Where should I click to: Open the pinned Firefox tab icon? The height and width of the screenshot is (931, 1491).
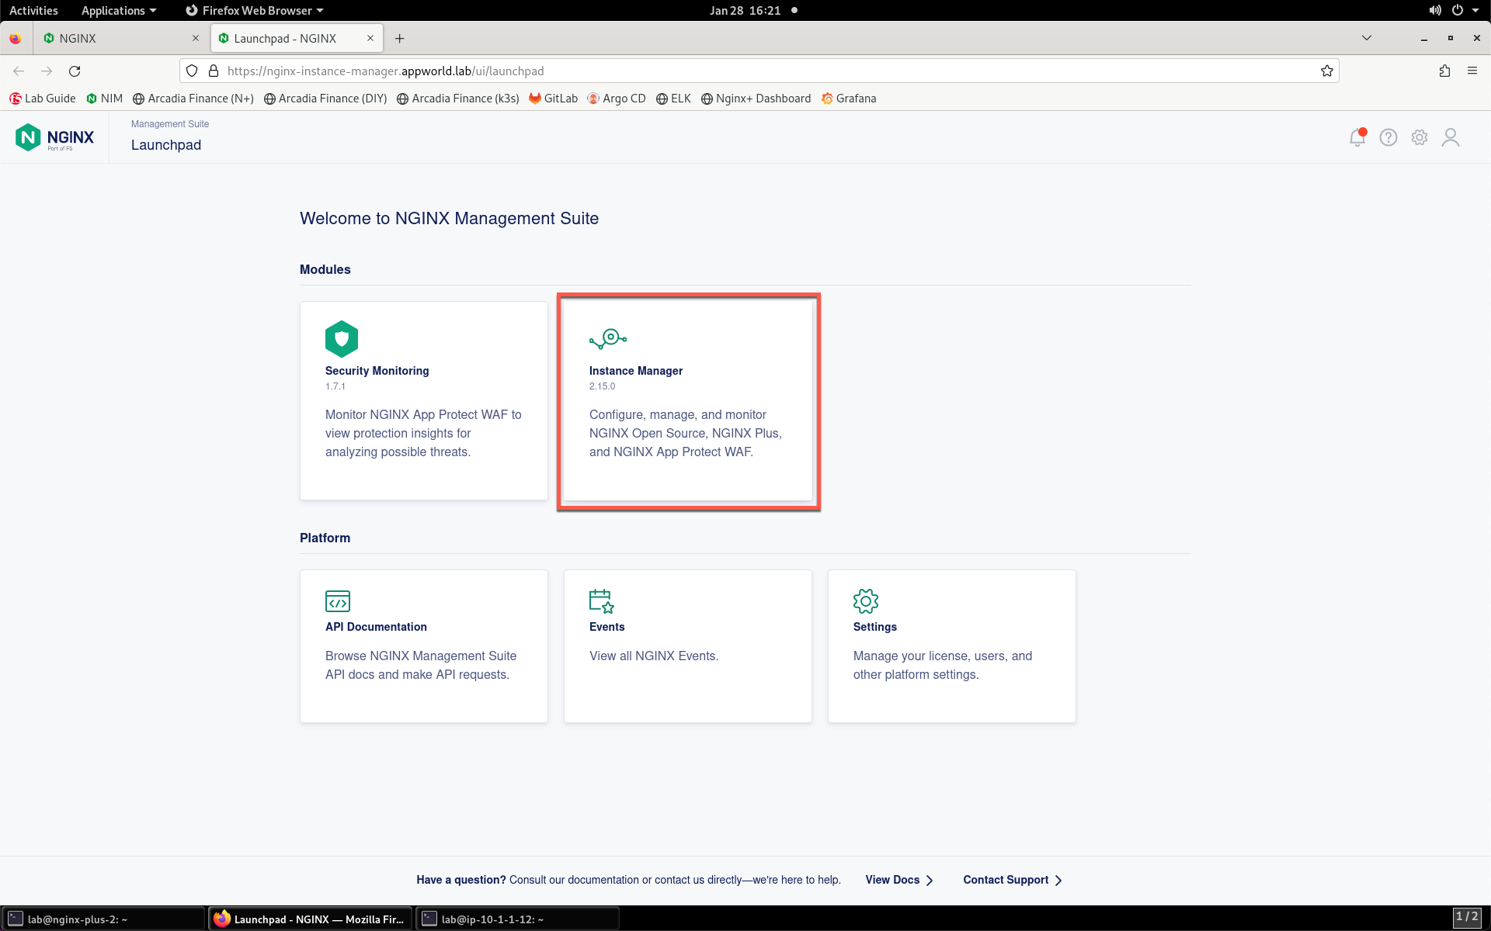pos(16,38)
